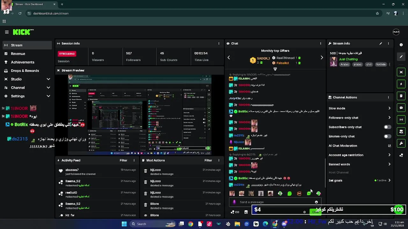Show next top gifter with right arrow
The image size is (408, 229).
tap(322, 58)
